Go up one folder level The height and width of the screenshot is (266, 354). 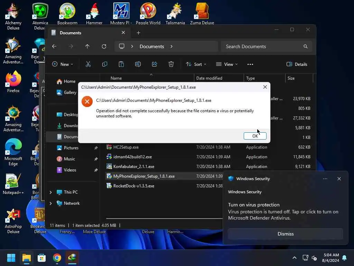(x=87, y=46)
